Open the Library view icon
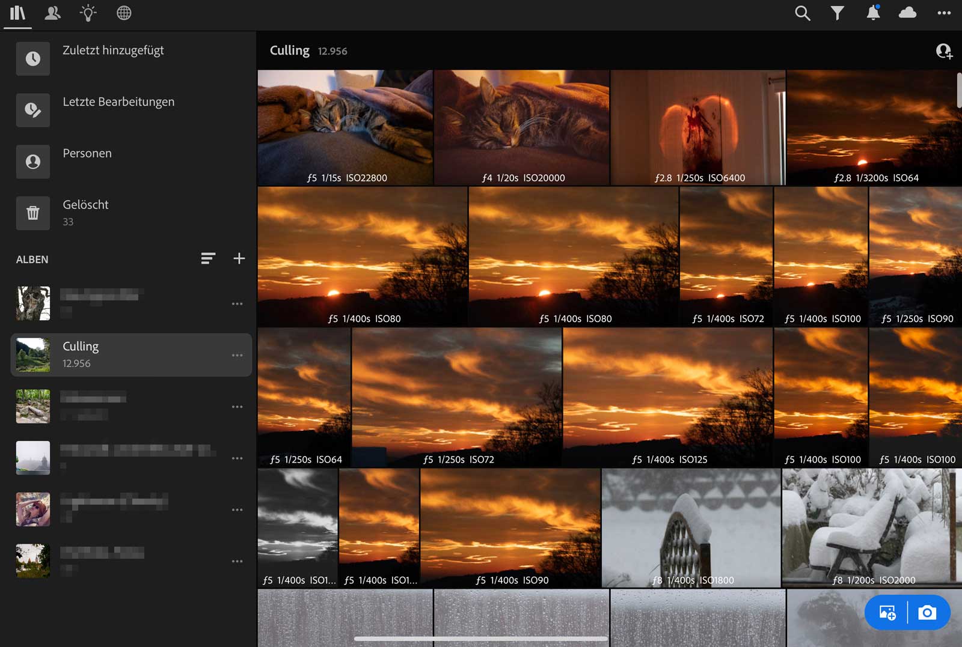 (x=18, y=13)
